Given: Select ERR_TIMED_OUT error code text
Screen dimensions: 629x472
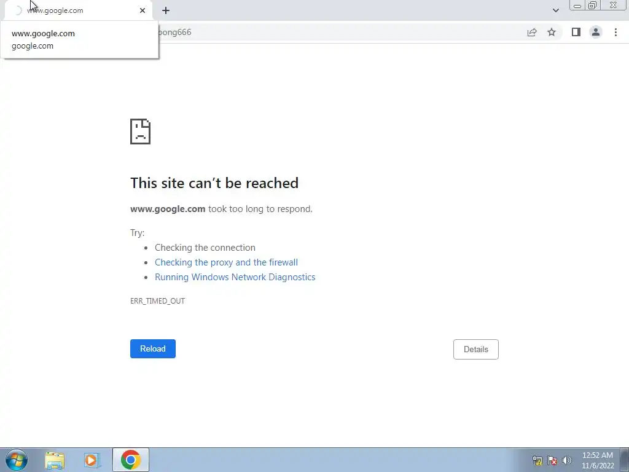Looking at the screenshot, I should 158,301.
